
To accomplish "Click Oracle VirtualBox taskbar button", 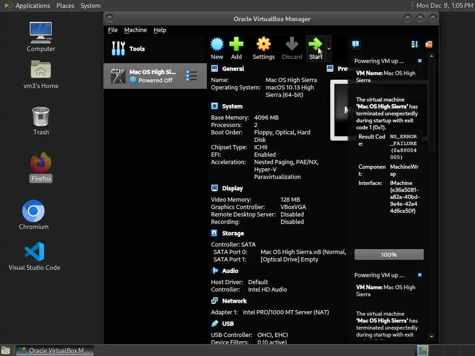I will click(55, 350).
